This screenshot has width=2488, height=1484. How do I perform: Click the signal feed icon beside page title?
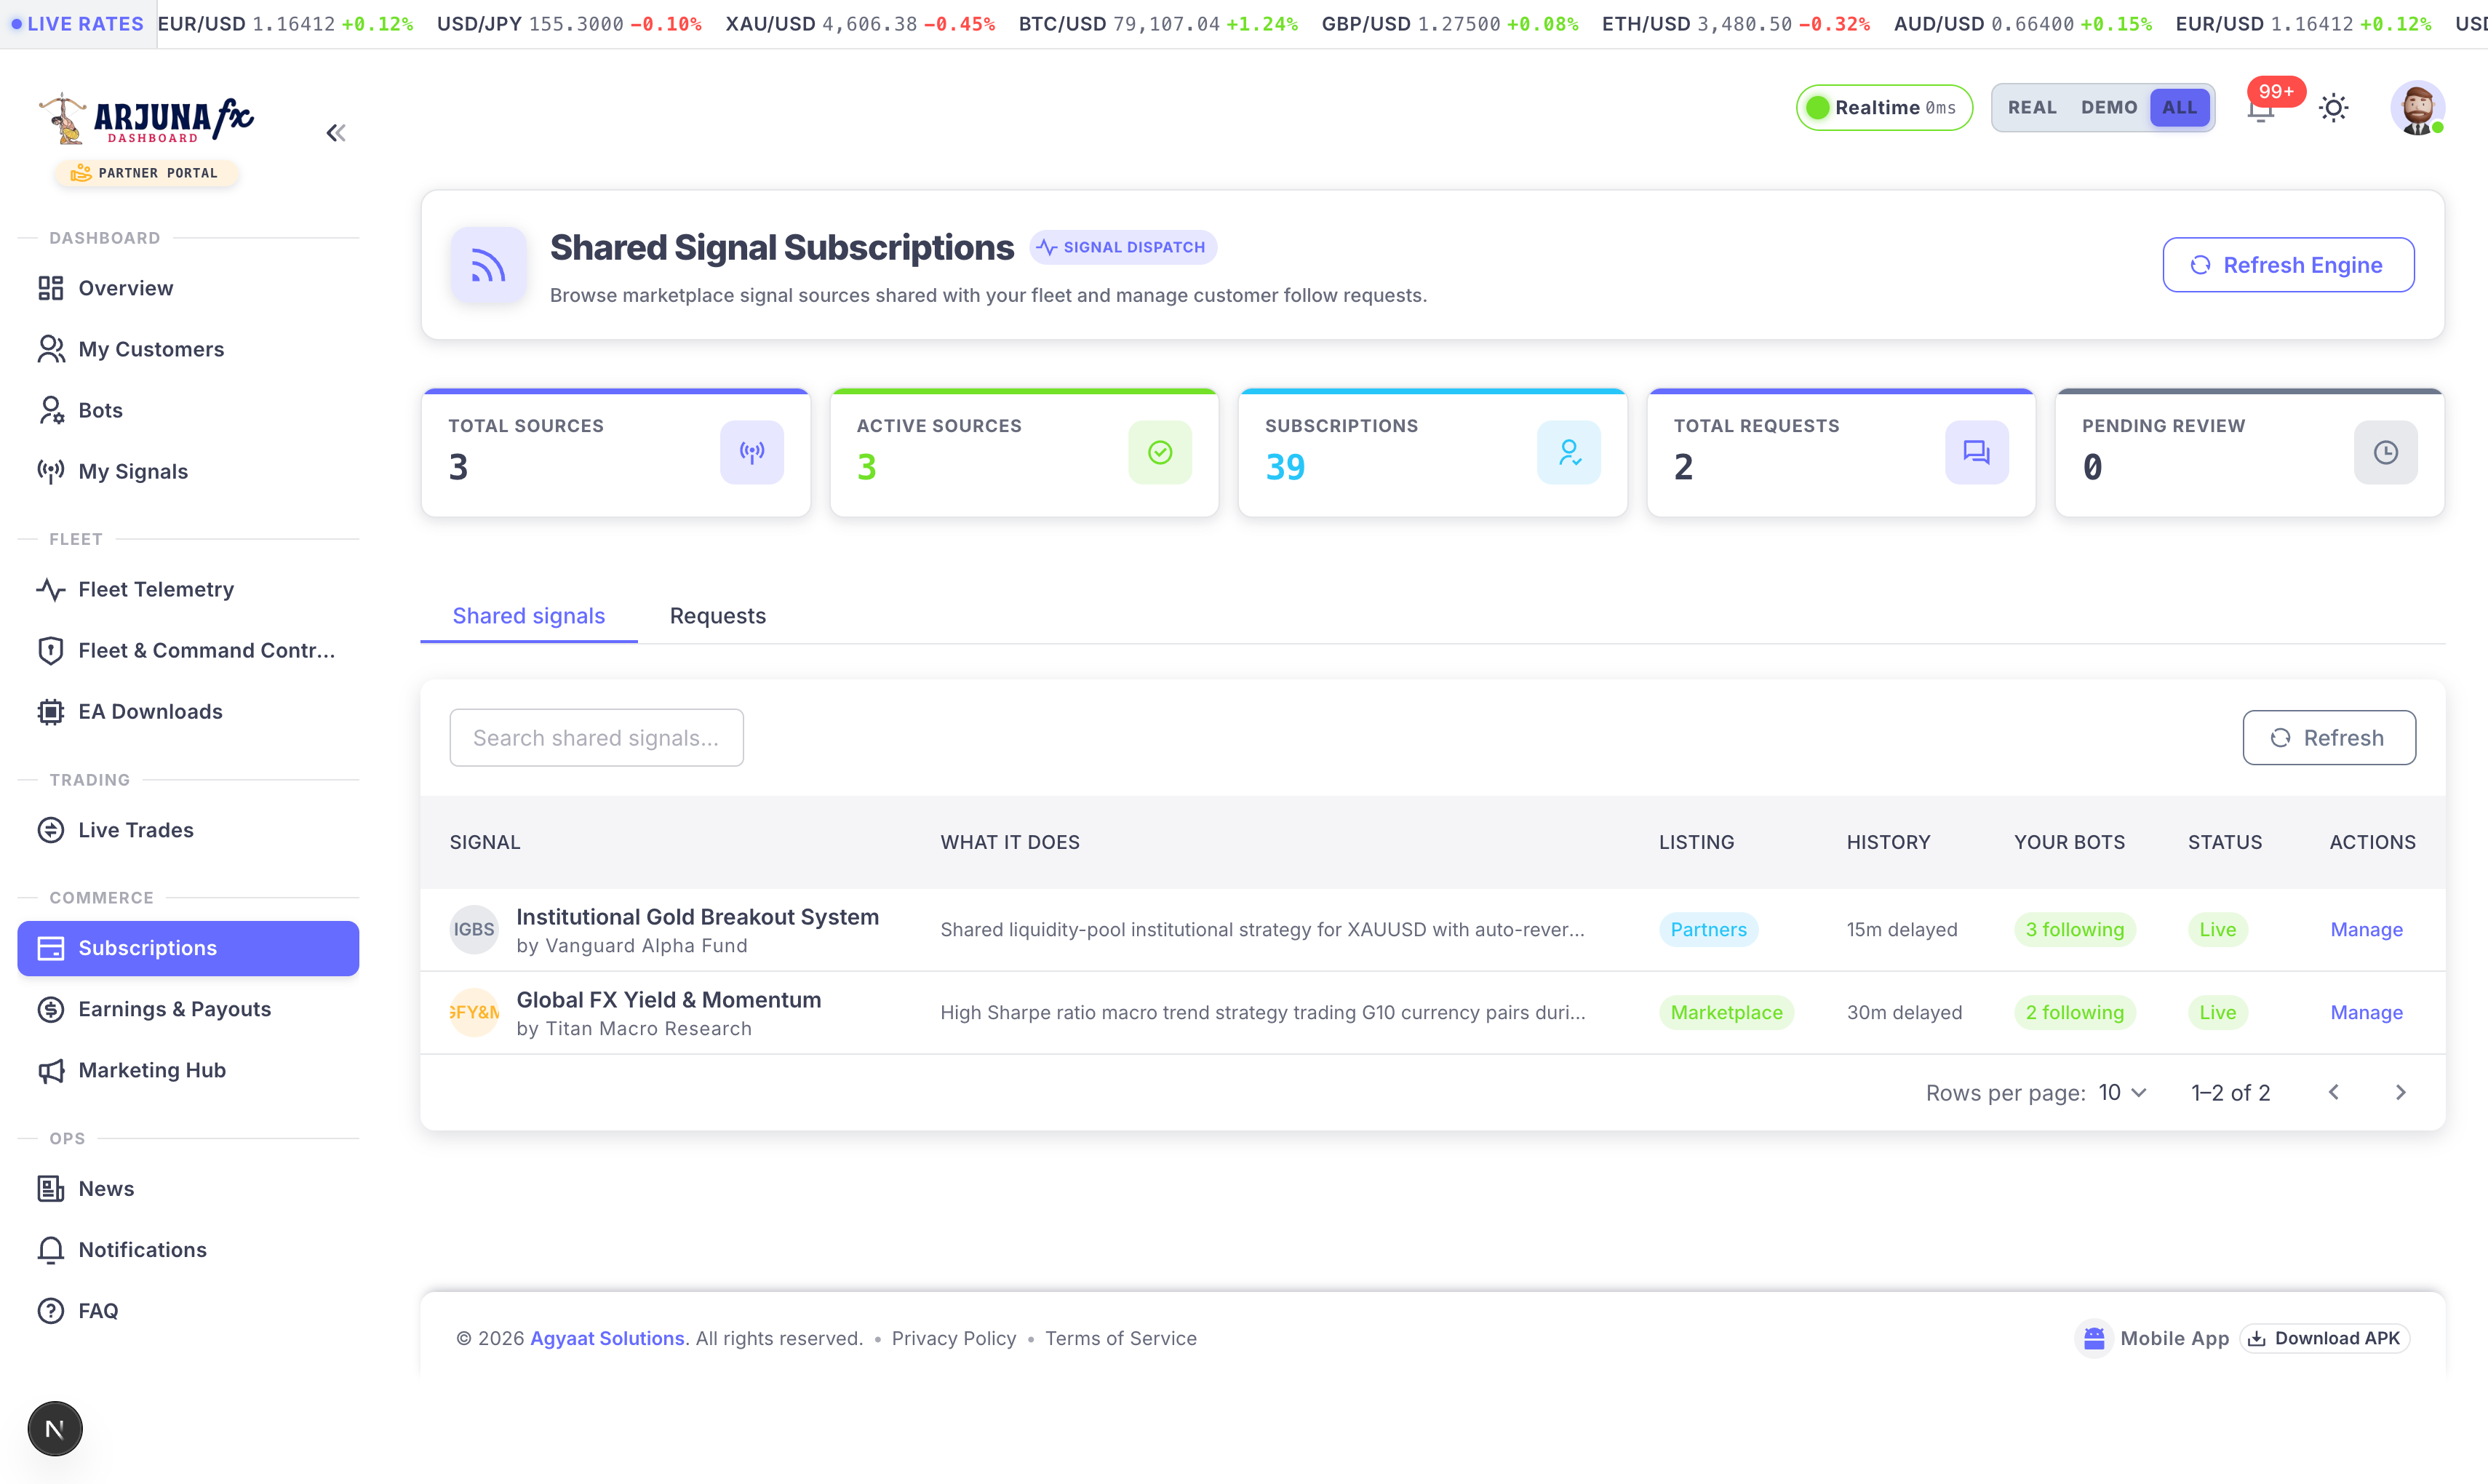pos(488,265)
